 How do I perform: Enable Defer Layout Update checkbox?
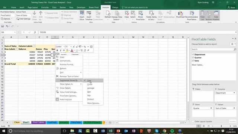tap(193, 121)
